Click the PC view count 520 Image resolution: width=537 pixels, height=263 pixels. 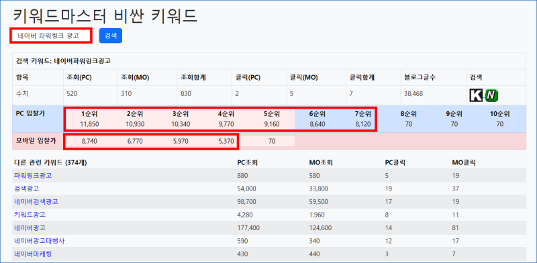tap(72, 94)
